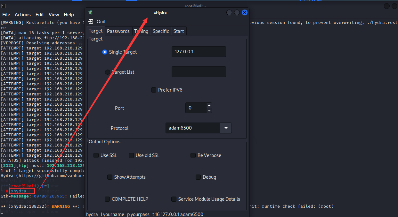Enable Use SSL checkbox
Viewport: 398px width, 217px height.
coord(96,155)
